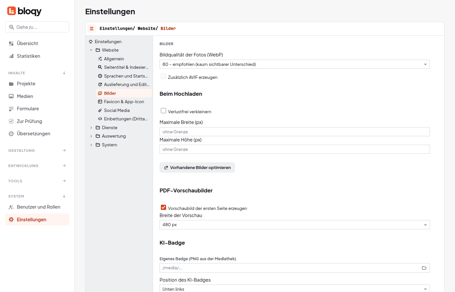The image size is (455, 292).
Task: Click the Einbettungen code icon
Action: point(100,119)
